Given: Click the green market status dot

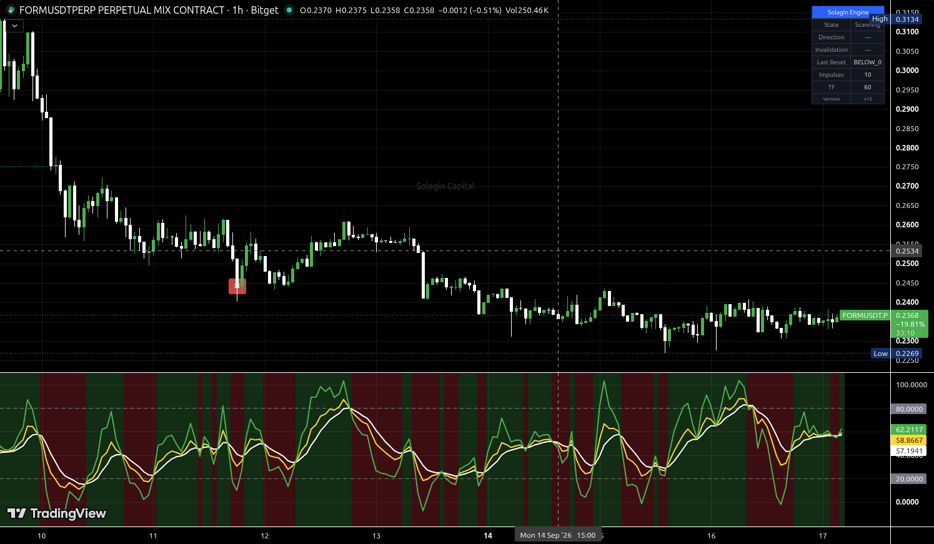Looking at the screenshot, I should coord(289,10).
